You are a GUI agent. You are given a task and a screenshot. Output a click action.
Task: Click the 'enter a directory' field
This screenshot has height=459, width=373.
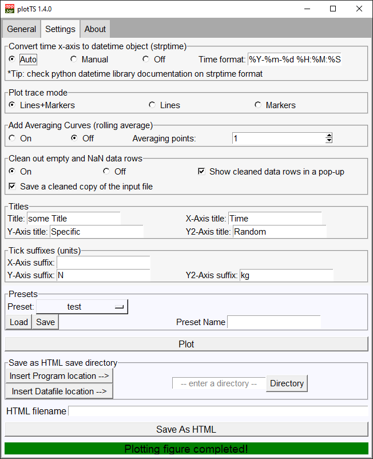pos(219,383)
